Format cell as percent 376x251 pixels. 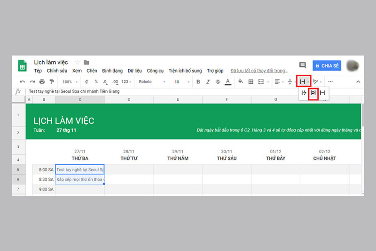pos(96,81)
